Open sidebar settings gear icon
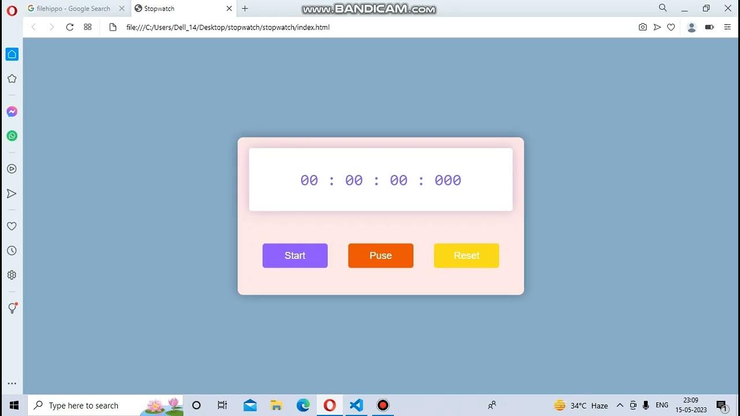740x416 pixels. click(x=12, y=275)
